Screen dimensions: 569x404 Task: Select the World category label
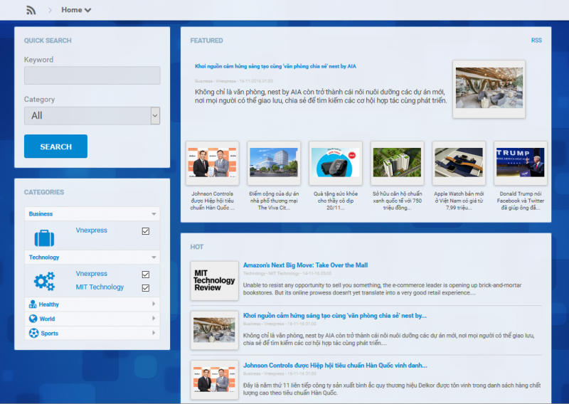tap(47, 319)
